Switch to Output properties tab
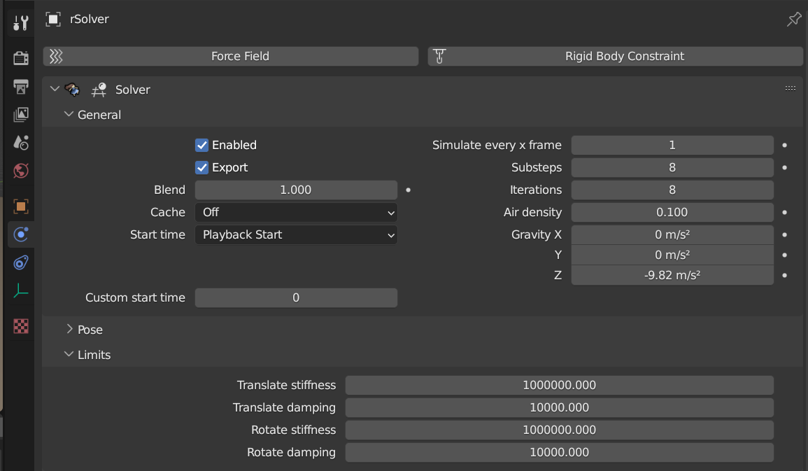 pyautogui.click(x=21, y=86)
